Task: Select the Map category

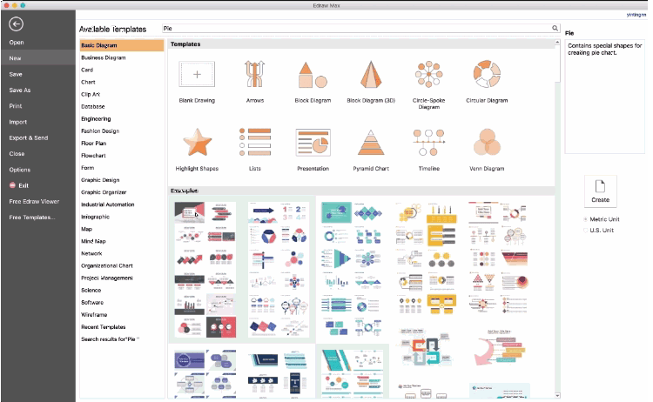Action: click(86, 229)
